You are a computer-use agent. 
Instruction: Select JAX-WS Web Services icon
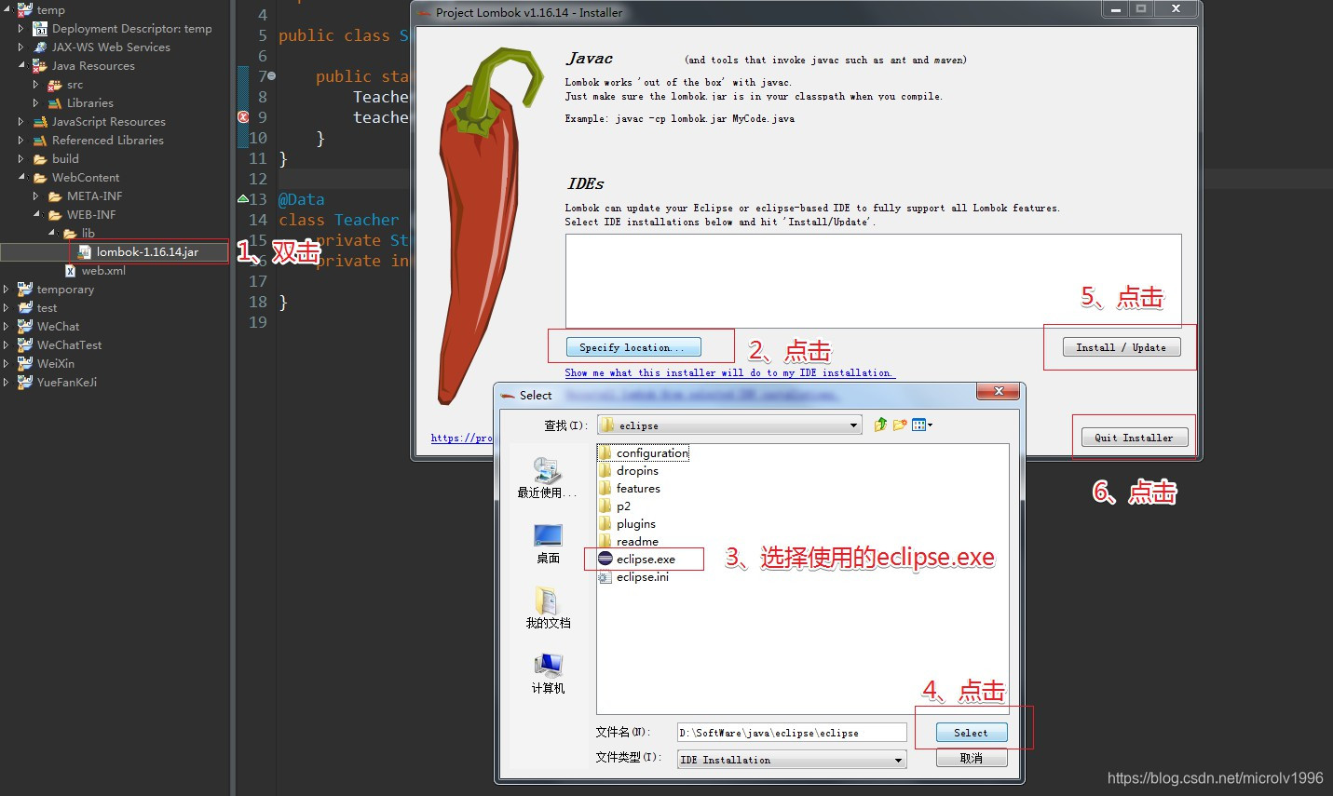[x=40, y=47]
